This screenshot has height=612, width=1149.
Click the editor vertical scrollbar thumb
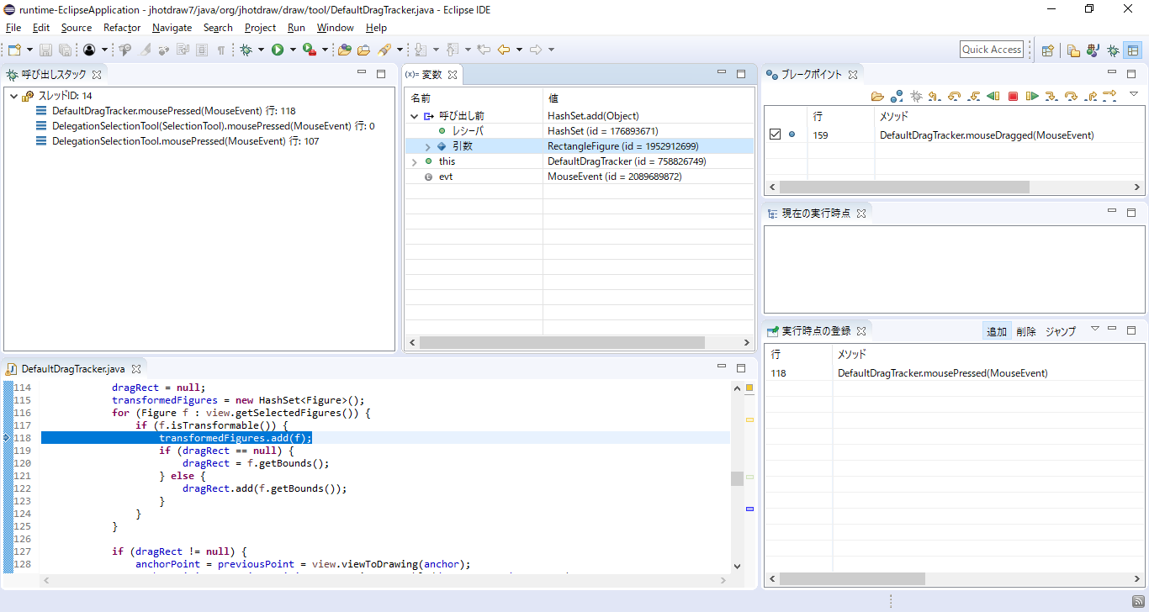(x=737, y=478)
